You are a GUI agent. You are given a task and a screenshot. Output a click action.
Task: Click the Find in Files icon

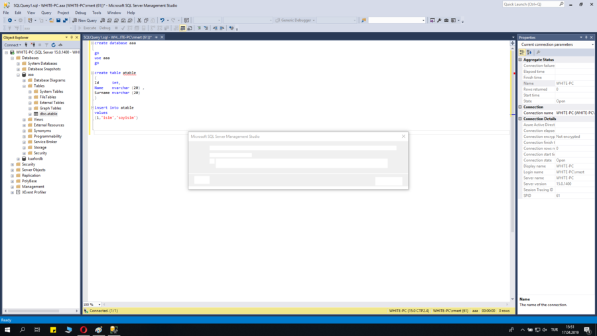point(364,20)
